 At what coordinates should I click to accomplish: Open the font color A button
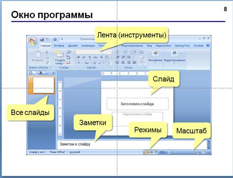[x=78, y=62]
